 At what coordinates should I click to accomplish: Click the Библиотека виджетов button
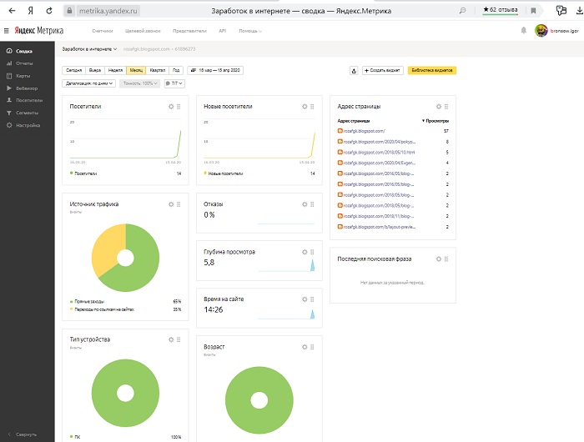pos(432,70)
